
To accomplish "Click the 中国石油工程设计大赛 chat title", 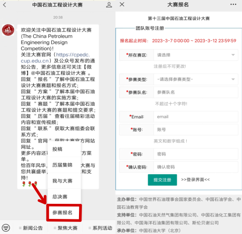I will (57, 5).
